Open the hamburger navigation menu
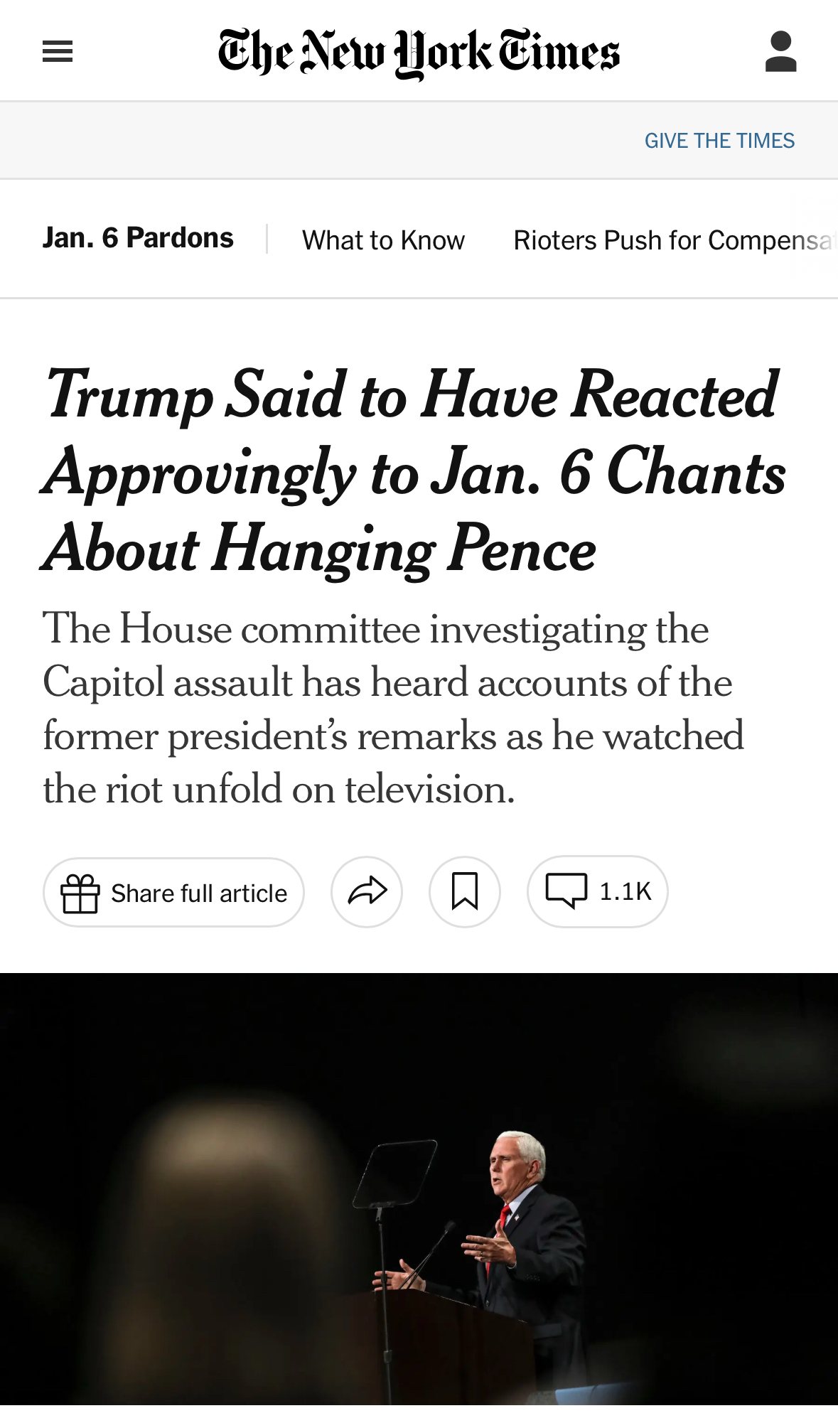Image resolution: width=838 pixels, height=1418 pixels. pyautogui.click(x=58, y=51)
